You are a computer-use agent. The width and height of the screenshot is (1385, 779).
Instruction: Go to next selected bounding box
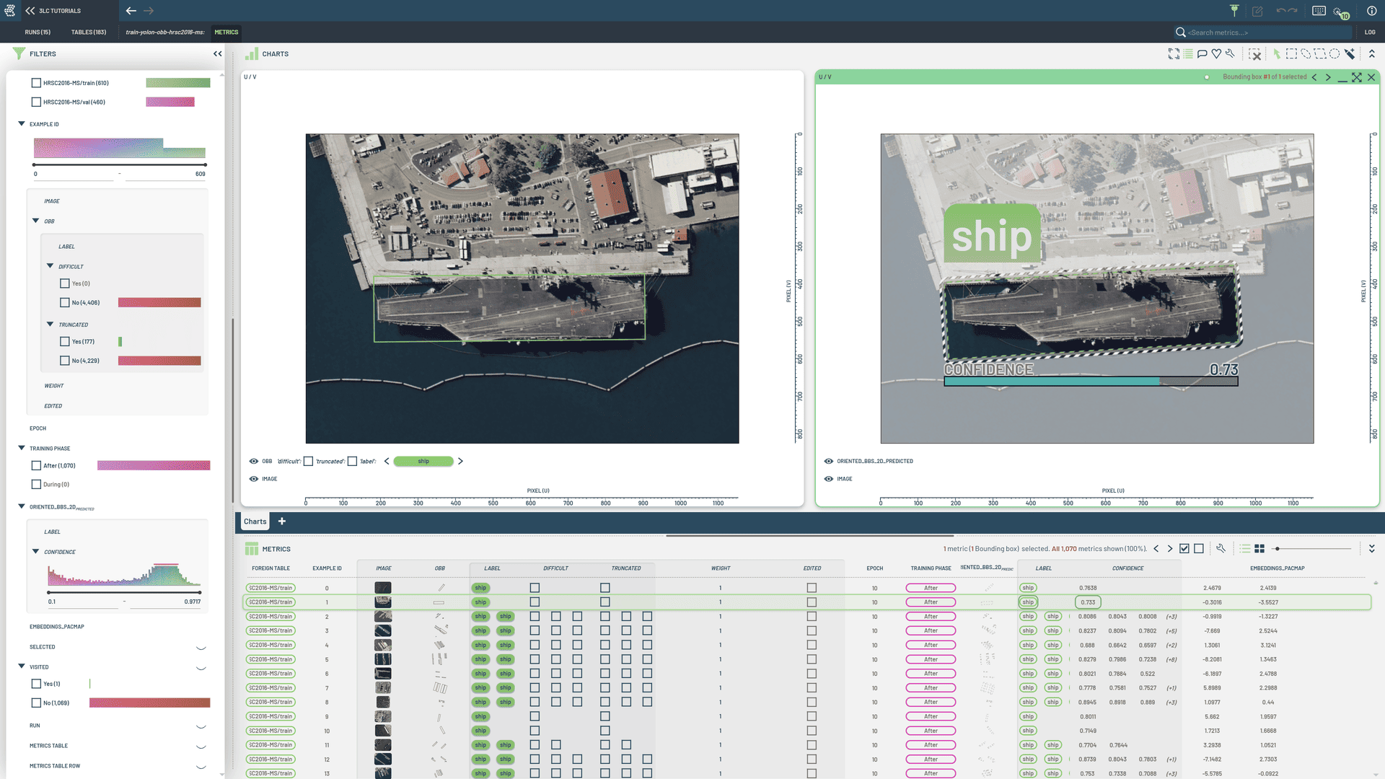point(1328,77)
